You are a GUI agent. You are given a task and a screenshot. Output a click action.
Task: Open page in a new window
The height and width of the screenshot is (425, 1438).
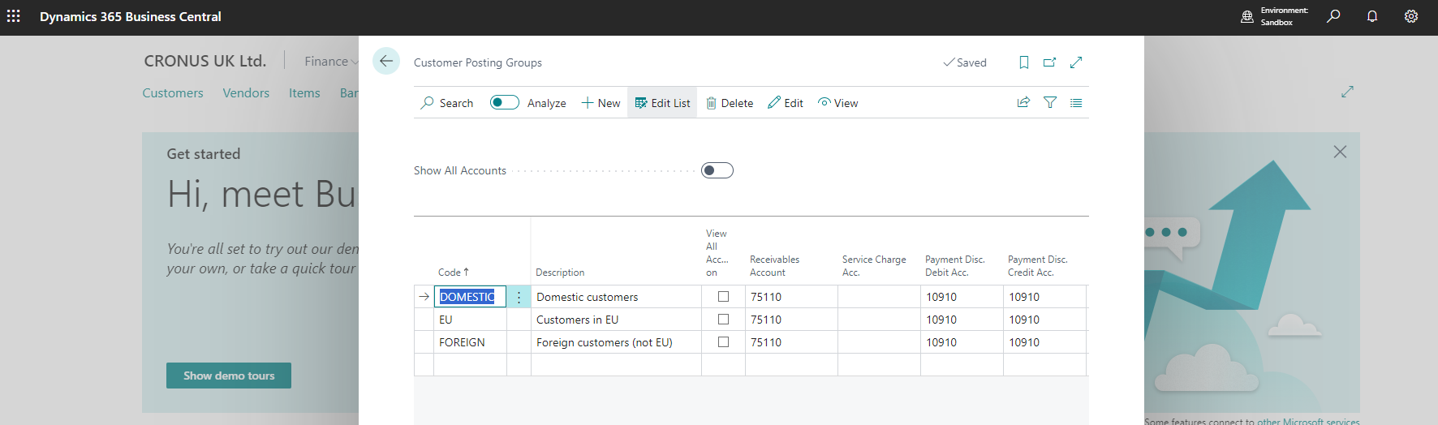click(1050, 62)
